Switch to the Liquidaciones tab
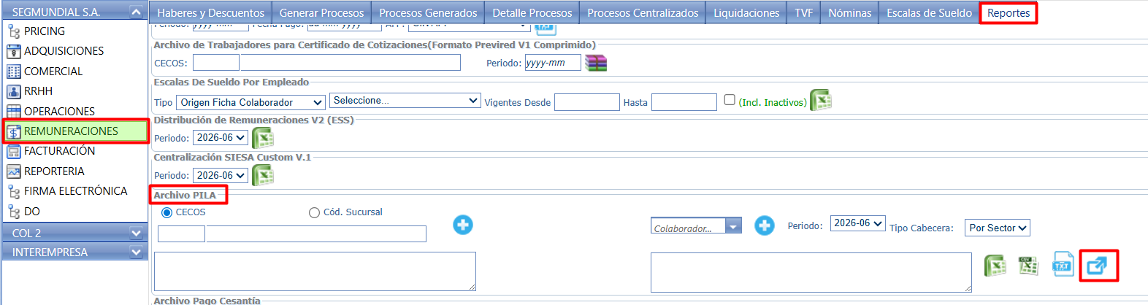Screen dimensions: 1148x305 [x=746, y=13]
